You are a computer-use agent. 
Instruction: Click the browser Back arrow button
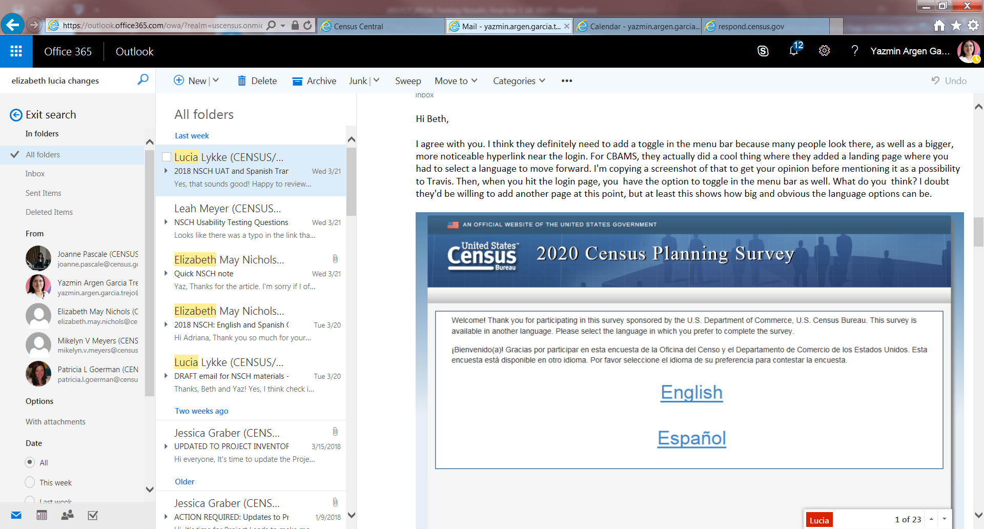pos(12,25)
